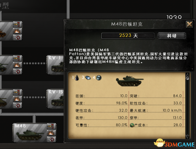Click the stats panel scrollbar knob

click(x=188, y=78)
